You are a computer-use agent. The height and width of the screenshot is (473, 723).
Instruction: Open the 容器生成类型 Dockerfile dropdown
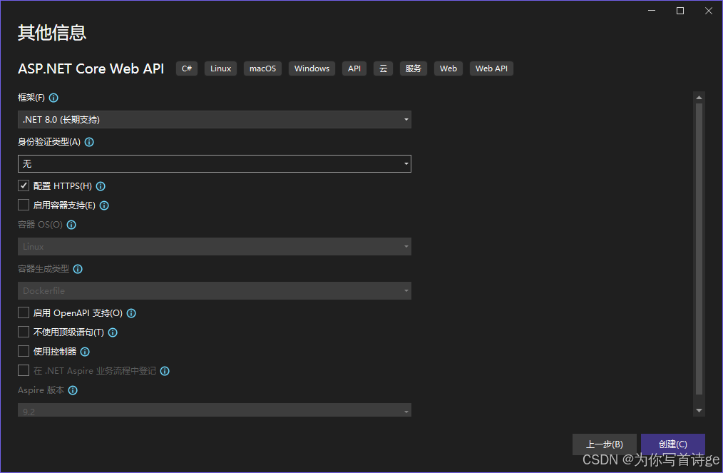click(215, 291)
